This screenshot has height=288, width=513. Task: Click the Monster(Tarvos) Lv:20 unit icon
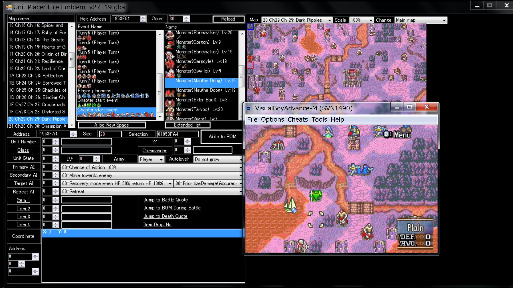[170, 112]
